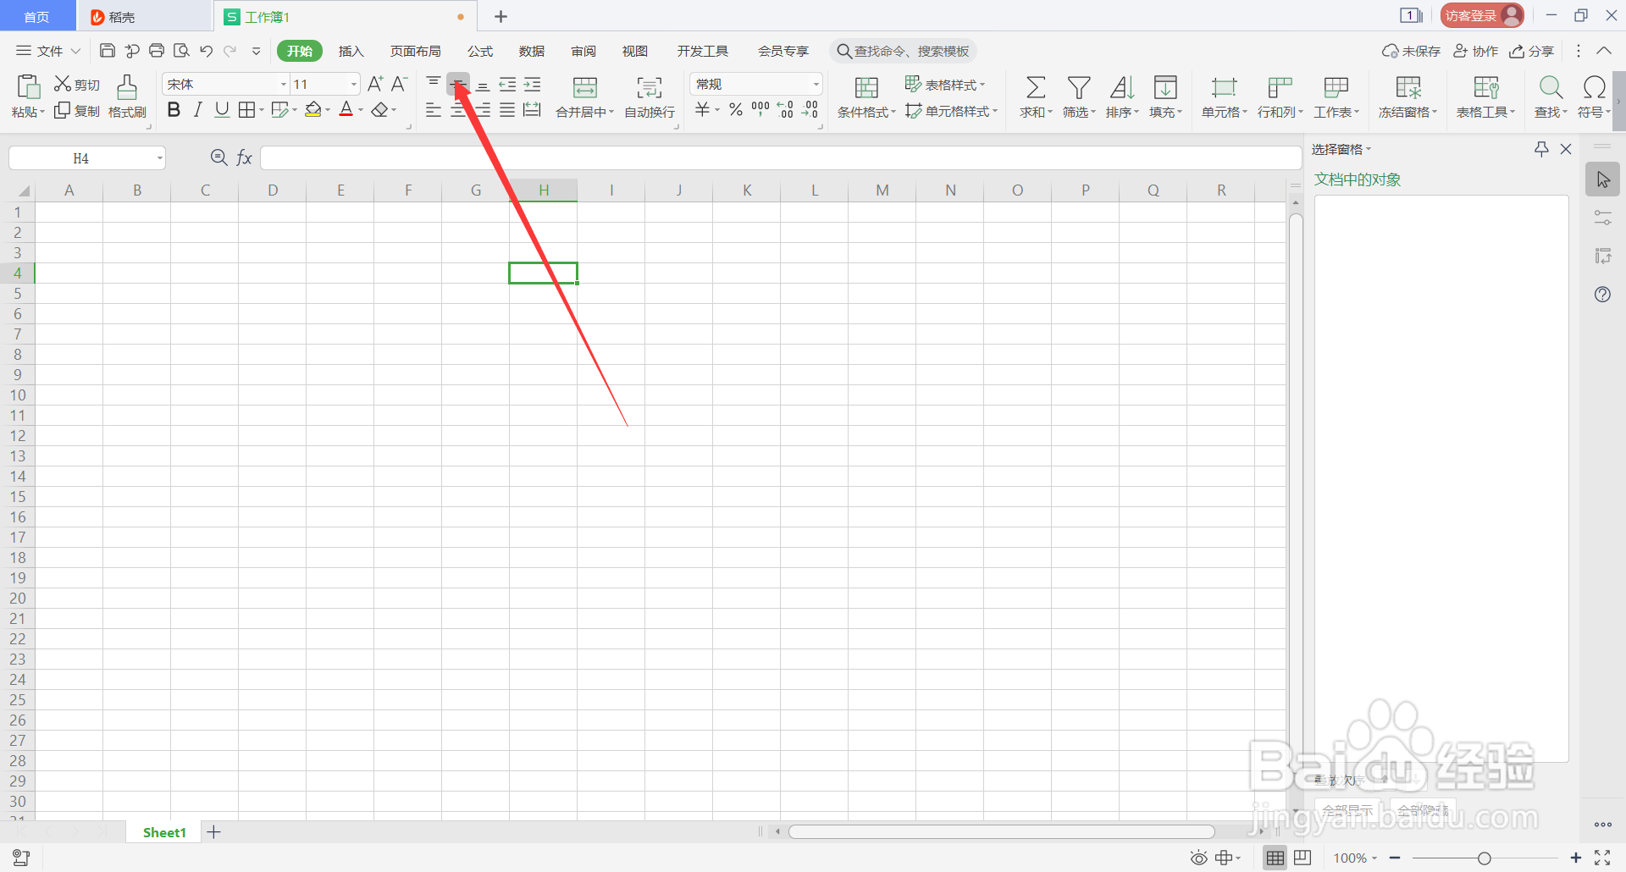Toggle Bold formatting

point(174,110)
